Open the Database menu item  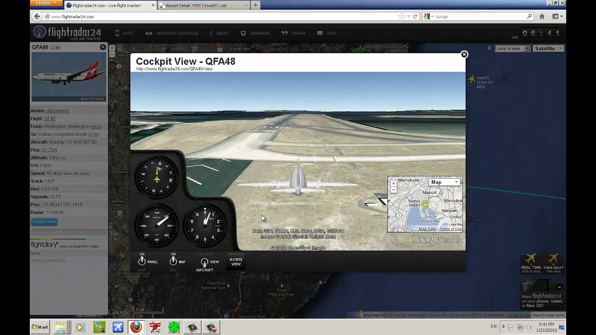[x=255, y=33]
